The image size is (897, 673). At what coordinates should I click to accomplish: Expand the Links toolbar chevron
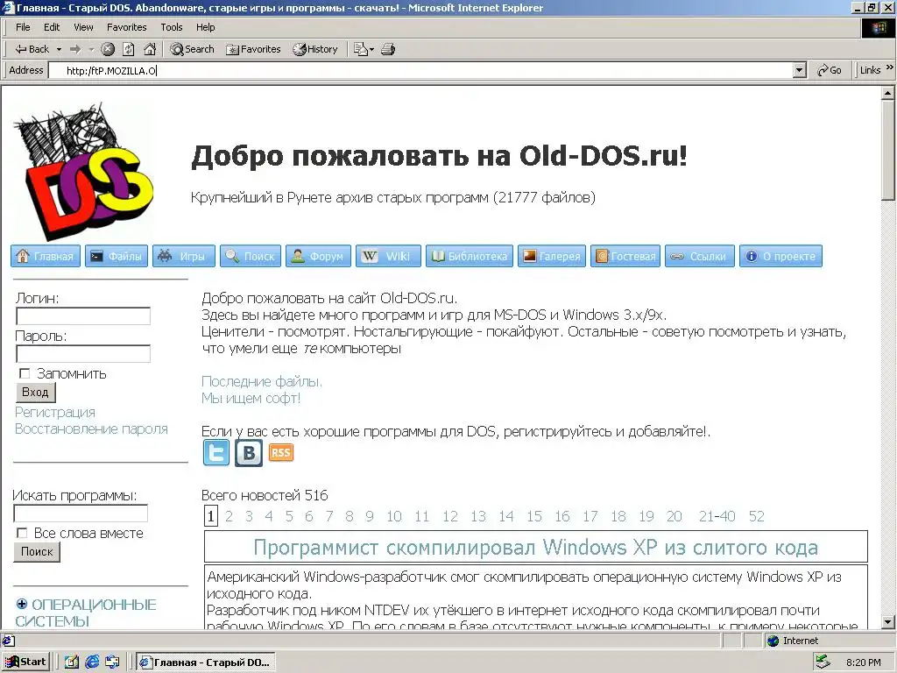point(890,67)
